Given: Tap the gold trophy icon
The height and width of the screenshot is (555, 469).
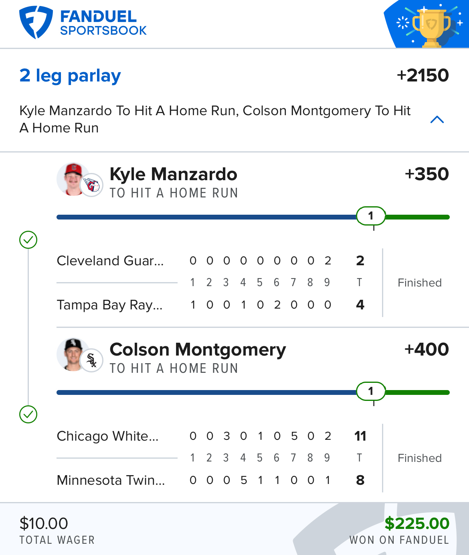Looking at the screenshot, I should (431, 26).
